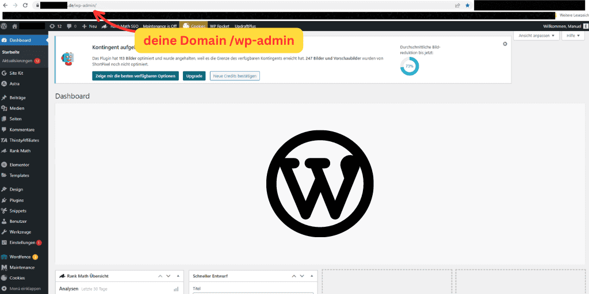Click the padlock icon in address bar
Screen dimensions: 589x294
tap(37, 5)
